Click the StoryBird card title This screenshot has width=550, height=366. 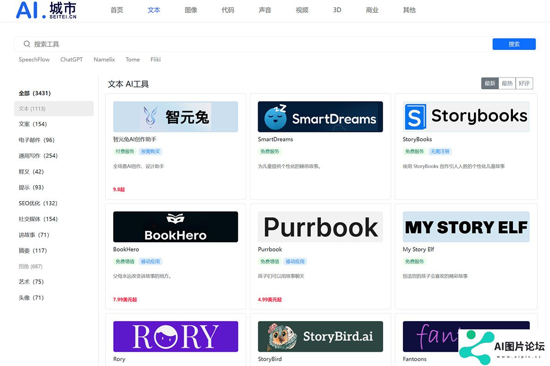[270, 359]
